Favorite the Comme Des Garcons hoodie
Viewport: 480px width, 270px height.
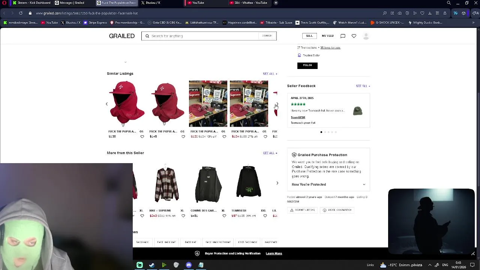[224, 216]
